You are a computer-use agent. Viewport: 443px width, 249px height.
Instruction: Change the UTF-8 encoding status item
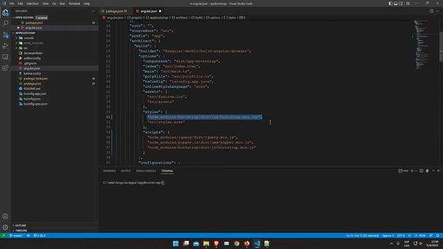[401, 235]
